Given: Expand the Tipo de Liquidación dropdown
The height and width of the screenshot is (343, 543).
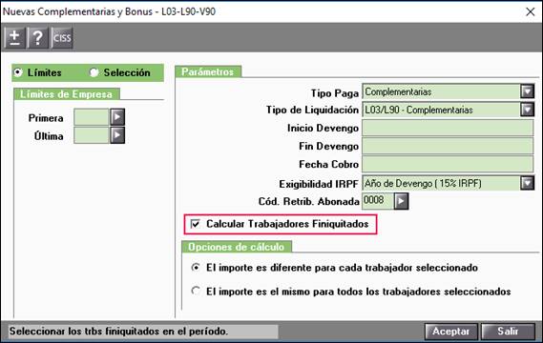Looking at the screenshot, I should tap(527, 110).
